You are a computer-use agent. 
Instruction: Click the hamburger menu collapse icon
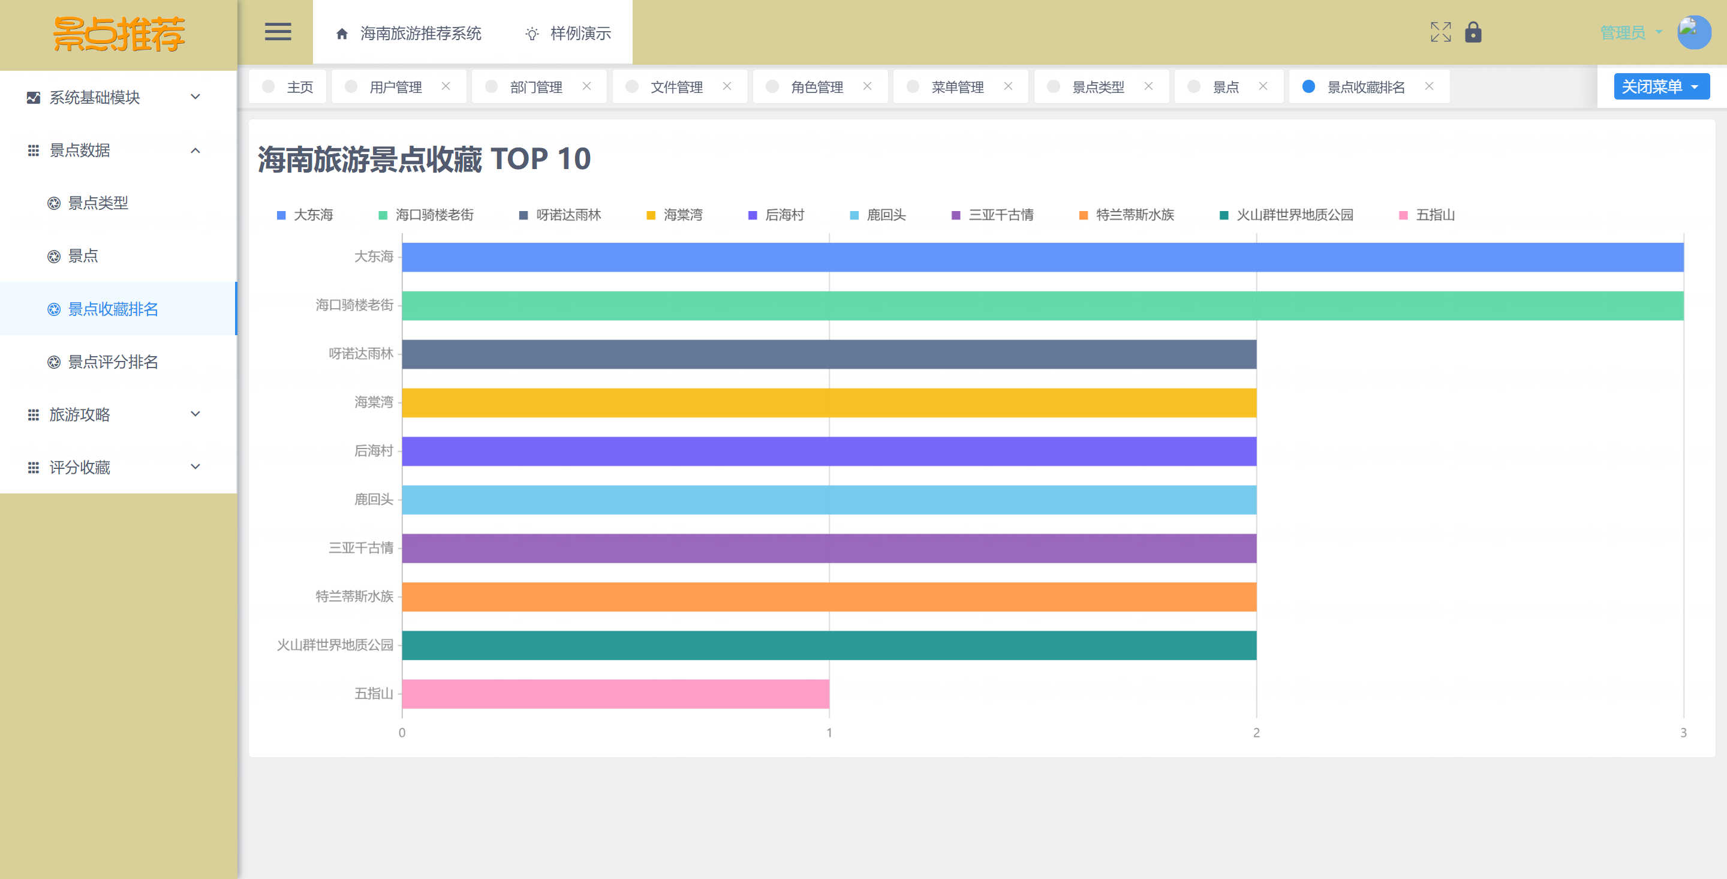(278, 32)
